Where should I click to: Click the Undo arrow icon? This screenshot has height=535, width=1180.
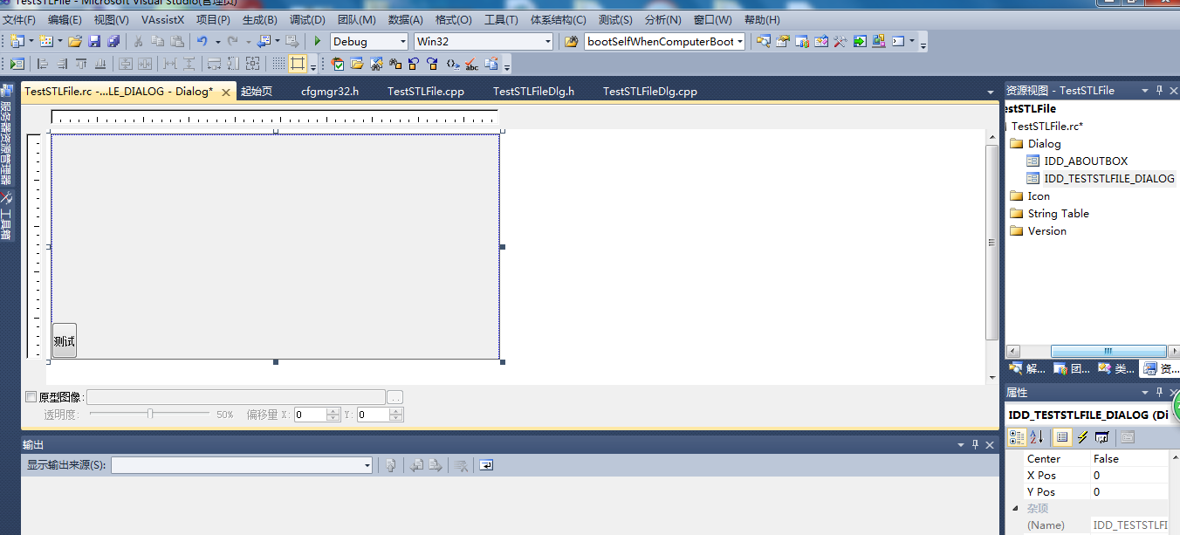(202, 41)
